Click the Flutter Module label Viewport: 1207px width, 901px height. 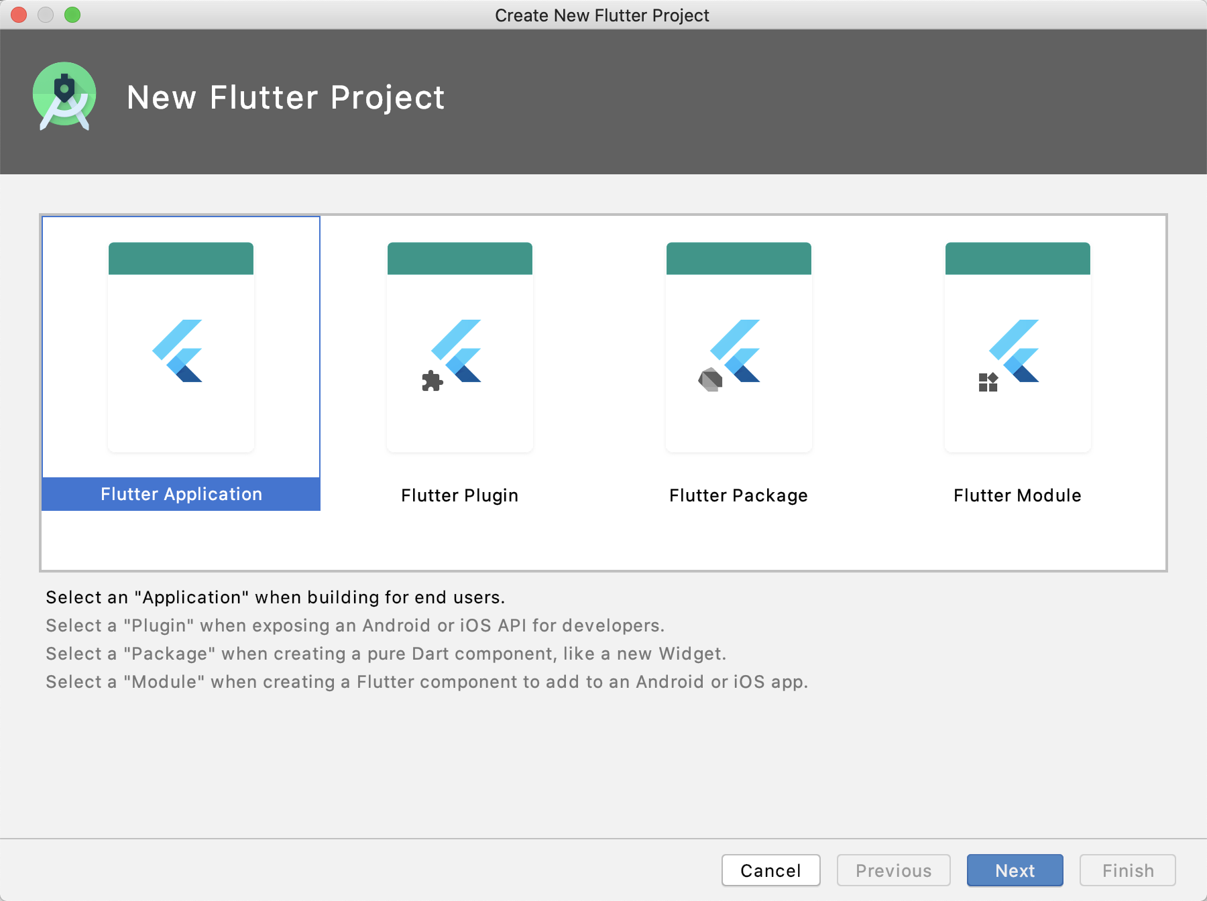pos(1017,495)
